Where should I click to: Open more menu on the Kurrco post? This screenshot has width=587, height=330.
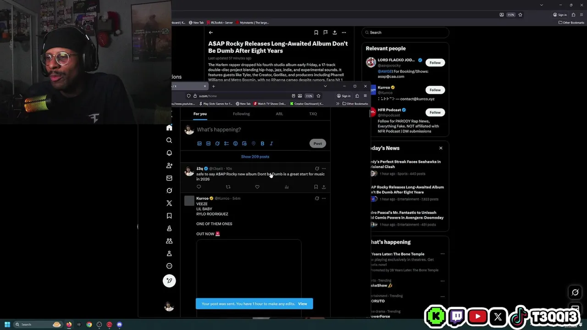point(324,198)
